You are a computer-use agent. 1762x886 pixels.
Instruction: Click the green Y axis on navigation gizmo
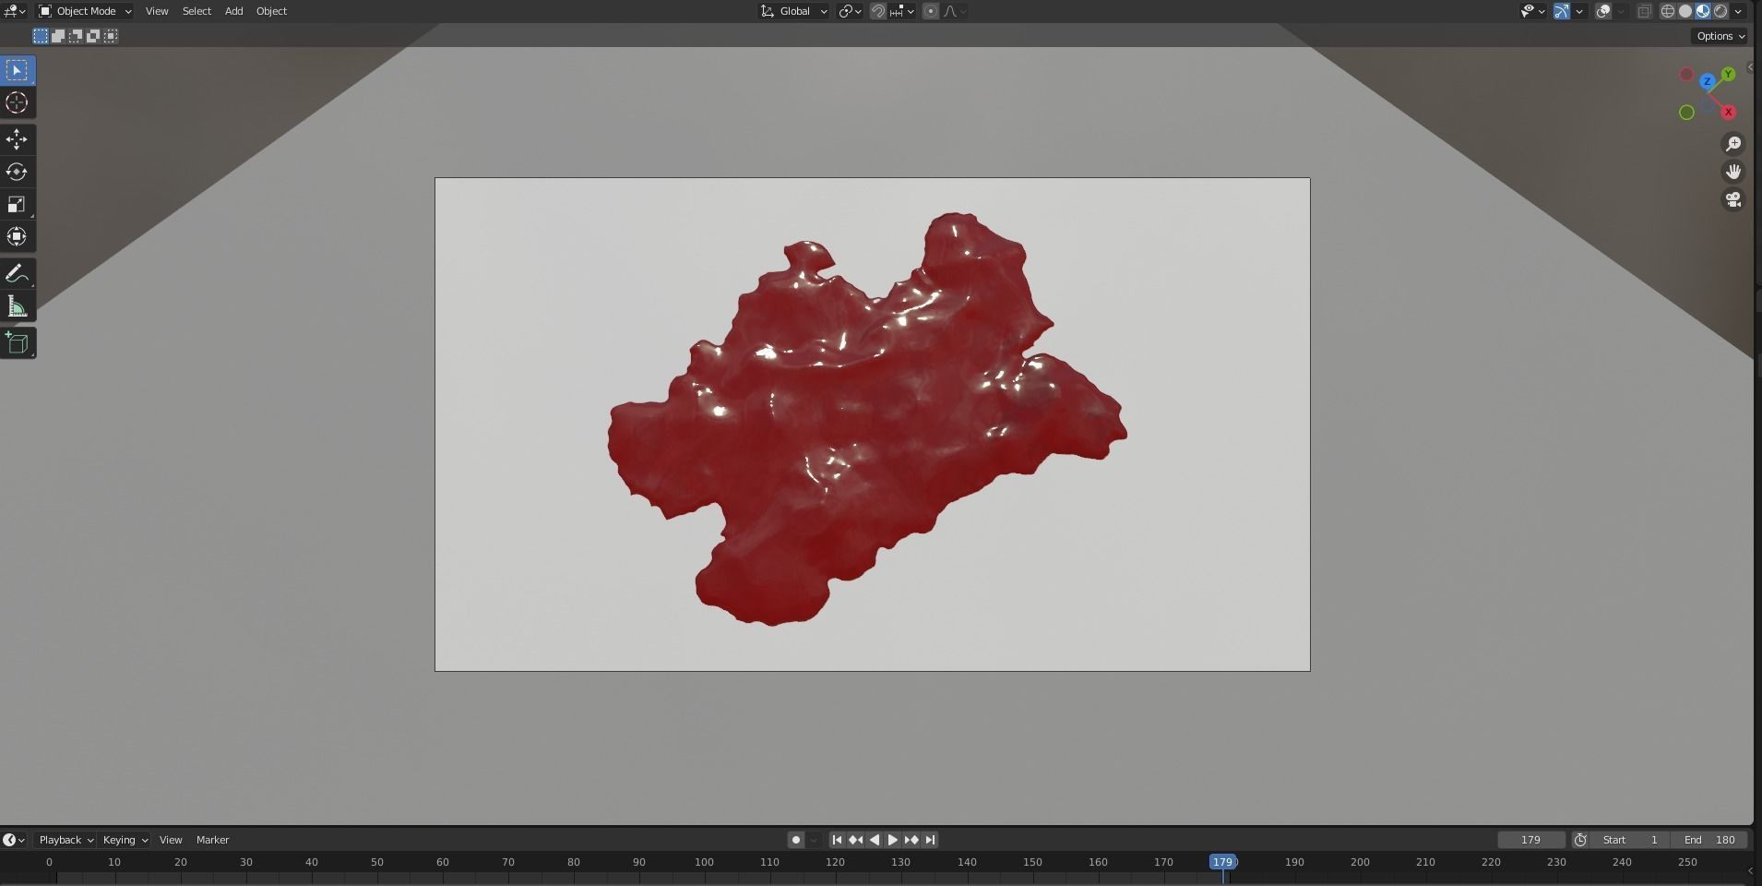[1727, 74]
